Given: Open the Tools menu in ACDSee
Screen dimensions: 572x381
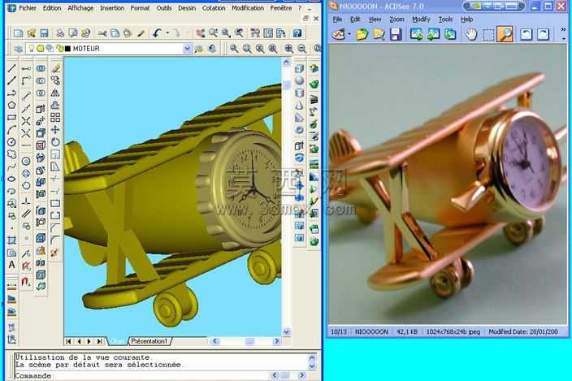Looking at the screenshot, I should pyautogui.click(x=445, y=19).
